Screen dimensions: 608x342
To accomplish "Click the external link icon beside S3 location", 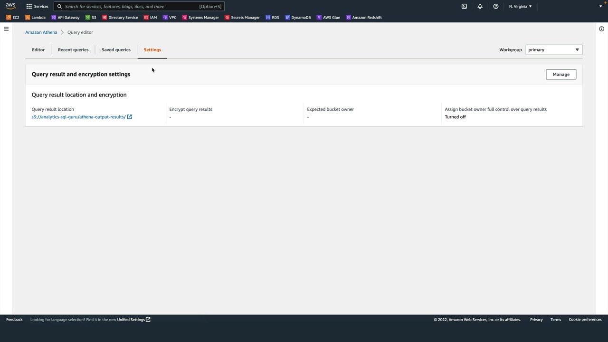I will (129, 117).
